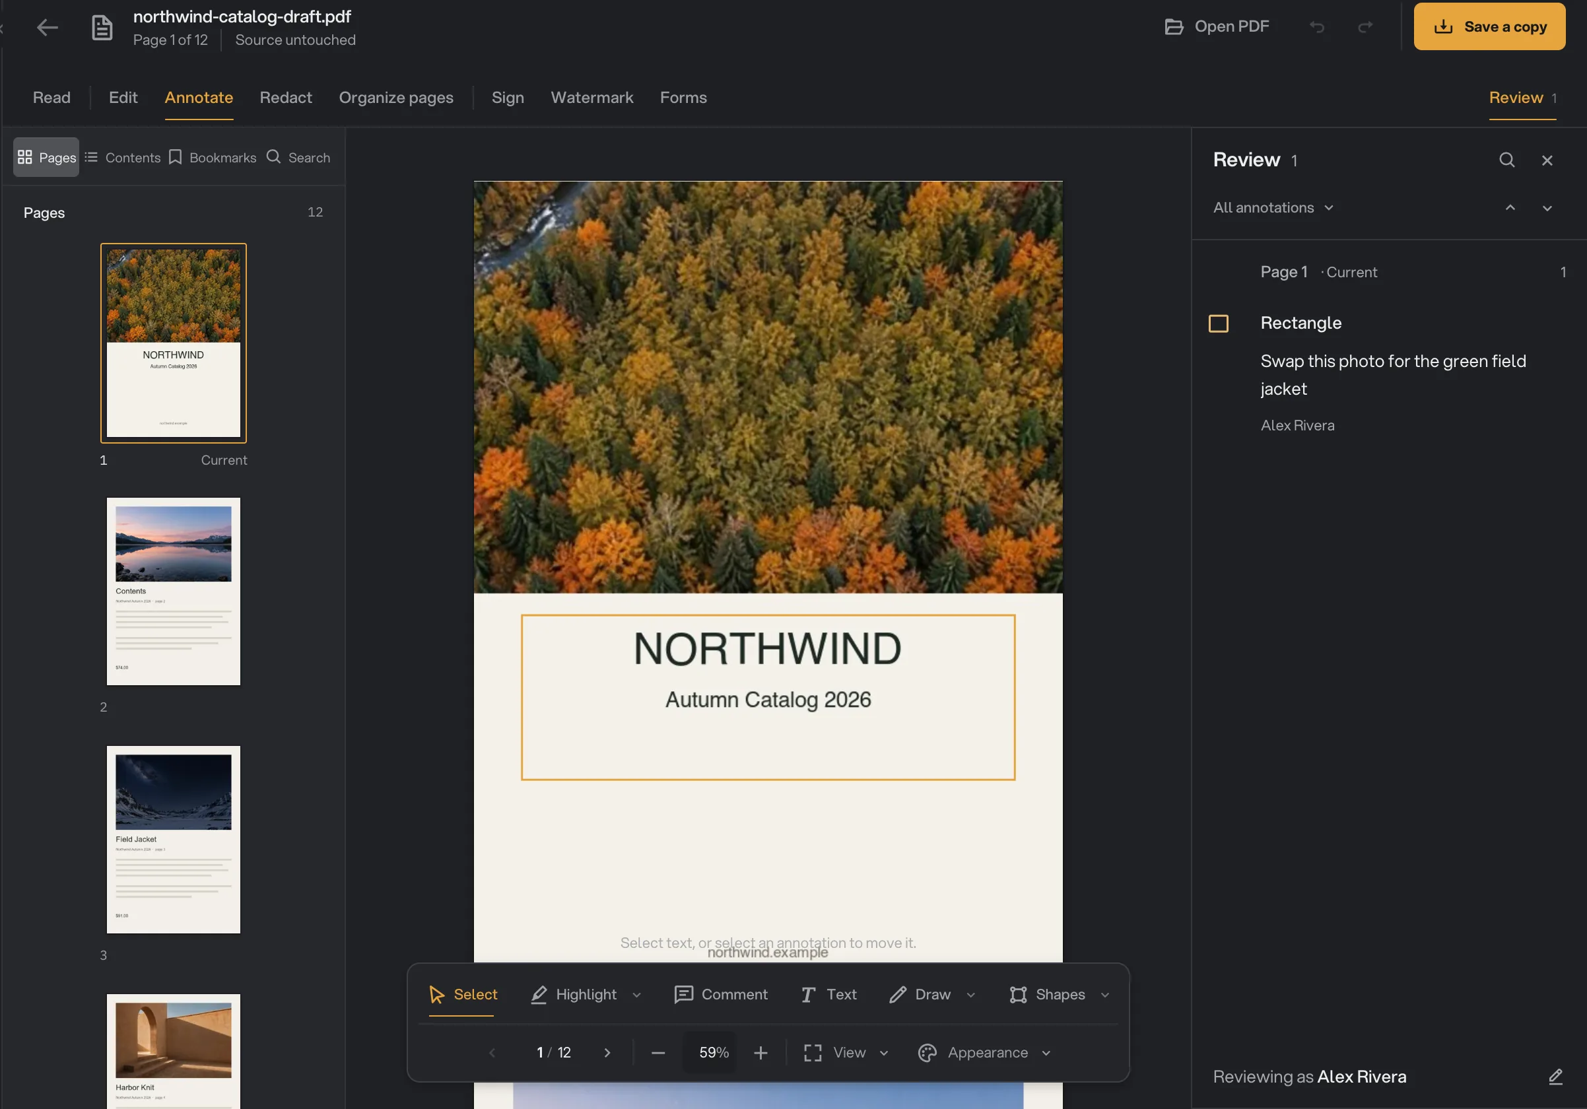
Task: Activate the Draw tool
Action: pos(920,994)
